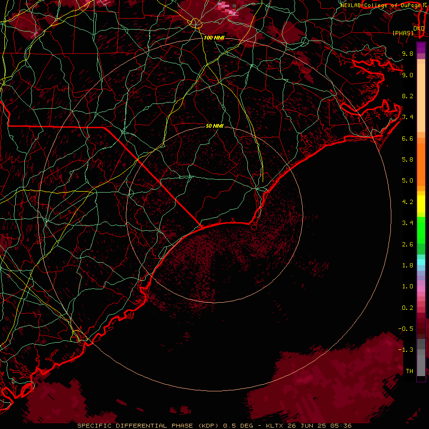Click the -0.5 color scale value
The image size is (429, 429).
tap(406, 329)
